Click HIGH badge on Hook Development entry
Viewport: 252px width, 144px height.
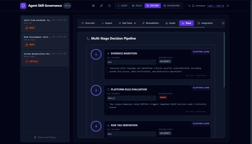(x=30, y=45)
